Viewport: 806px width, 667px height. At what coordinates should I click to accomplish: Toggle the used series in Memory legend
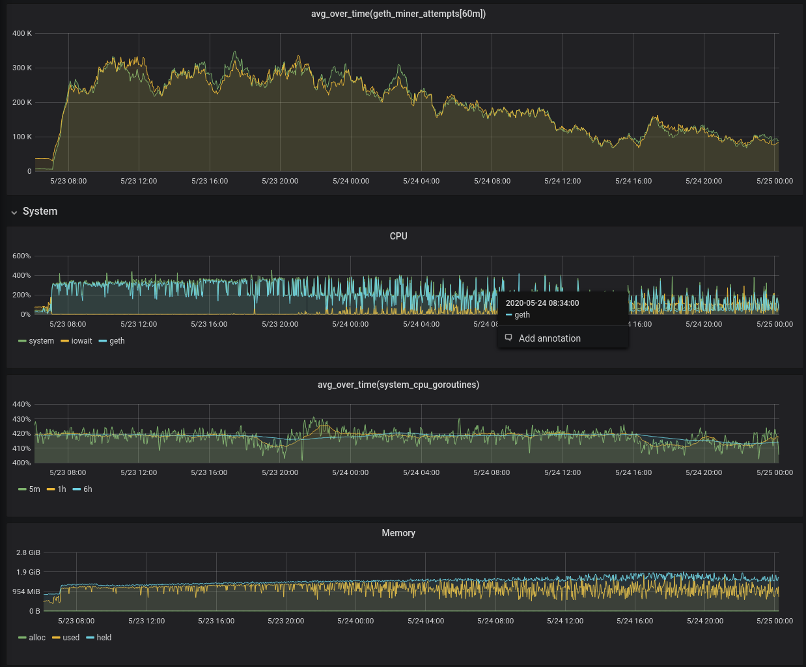coord(71,638)
